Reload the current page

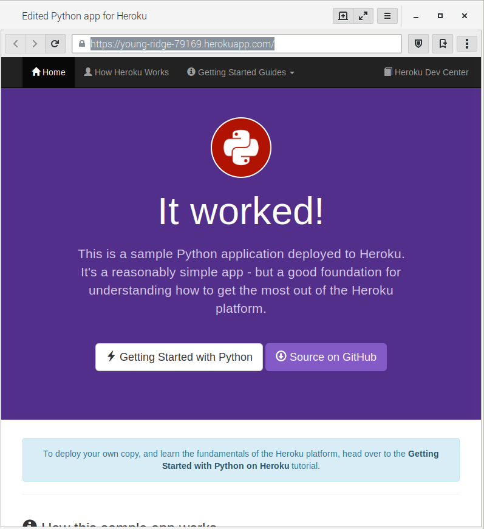55,44
